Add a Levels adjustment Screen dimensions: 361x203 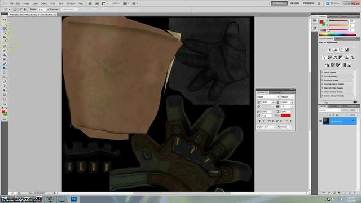pos(336,50)
